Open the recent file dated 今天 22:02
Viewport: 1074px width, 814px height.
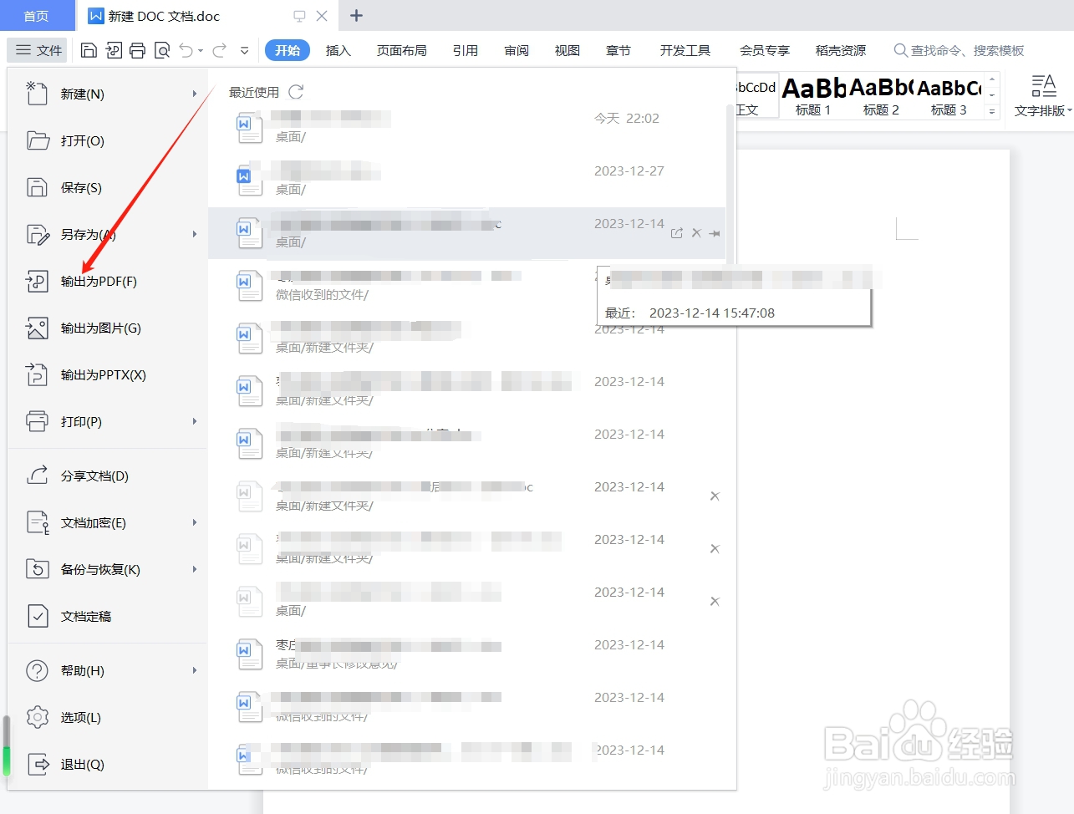coord(466,127)
